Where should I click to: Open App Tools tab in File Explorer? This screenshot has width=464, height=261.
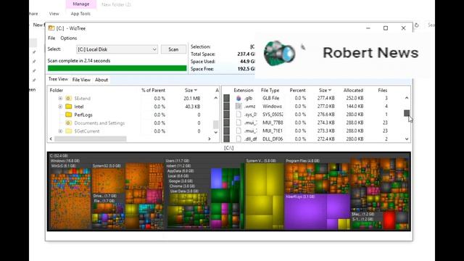click(x=80, y=14)
